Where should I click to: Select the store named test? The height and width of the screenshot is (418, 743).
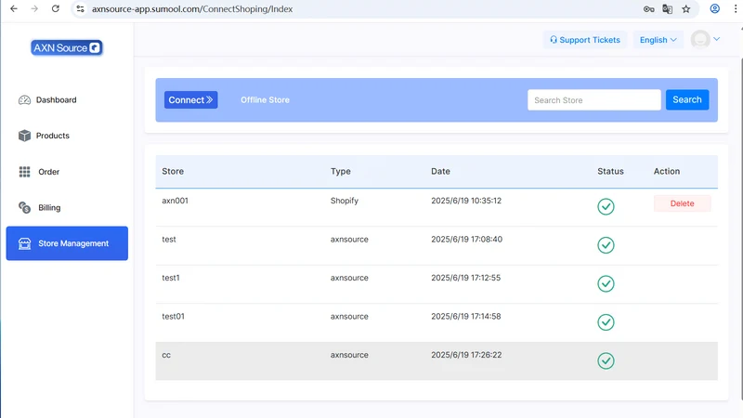pyautogui.click(x=169, y=240)
